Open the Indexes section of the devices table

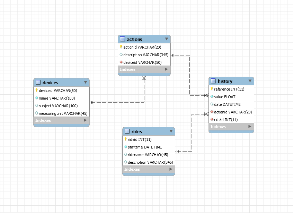click(x=85, y=120)
